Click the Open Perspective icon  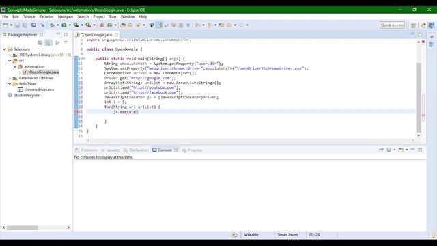tap(413, 25)
